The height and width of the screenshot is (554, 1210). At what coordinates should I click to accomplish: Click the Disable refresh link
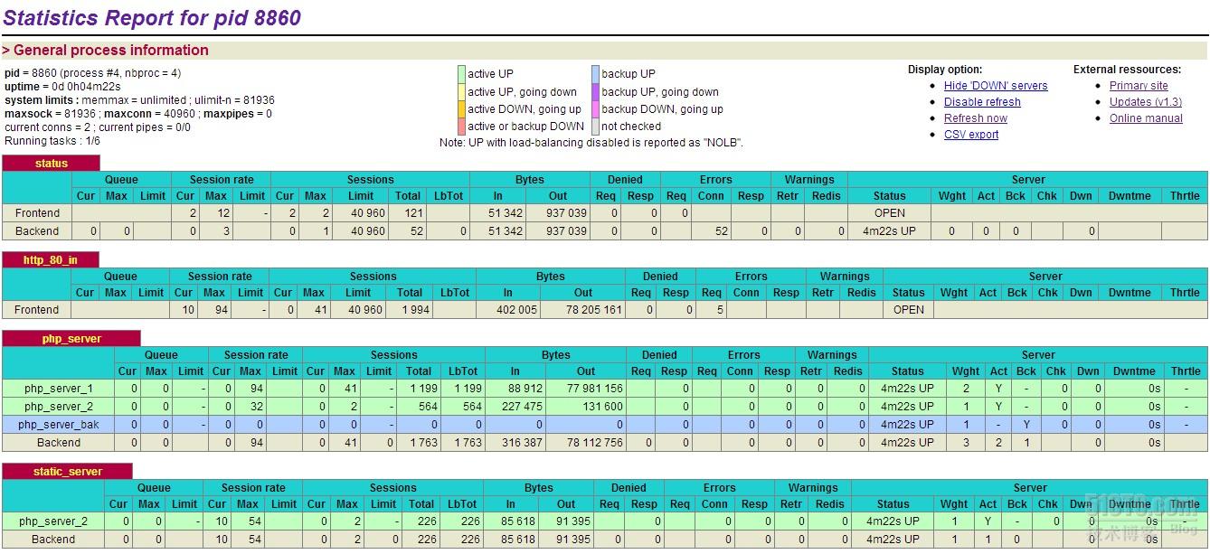[x=982, y=102]
